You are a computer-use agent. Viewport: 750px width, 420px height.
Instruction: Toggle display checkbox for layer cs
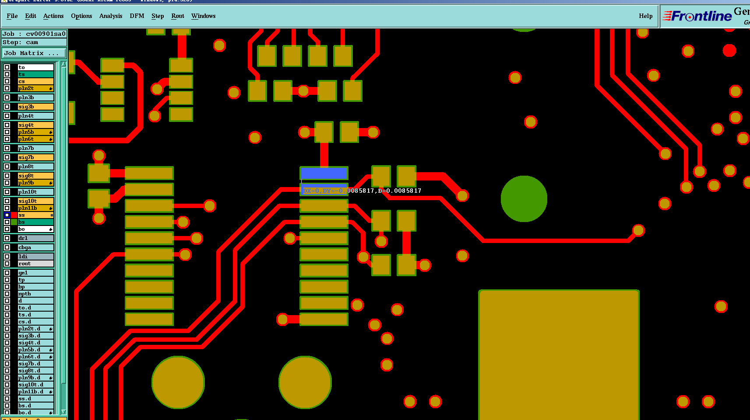pos(7,81)
